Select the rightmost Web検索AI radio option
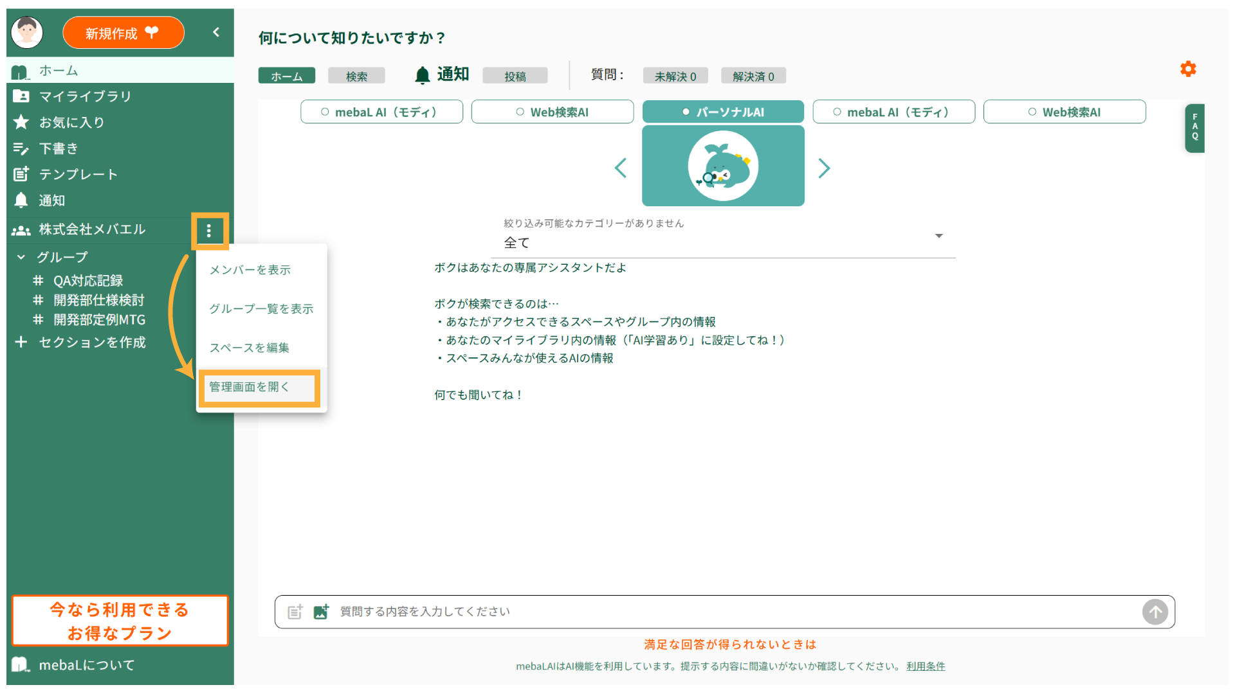1235x694 pixels. 1064,112
